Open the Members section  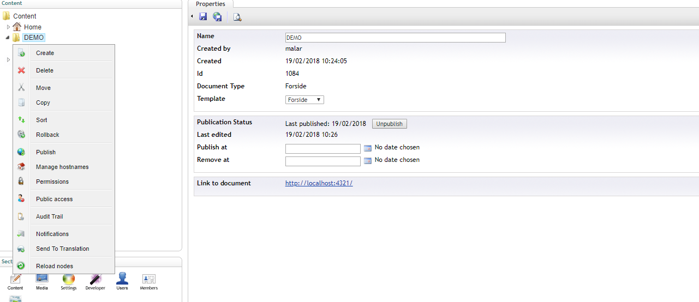[x=149, y=280]
